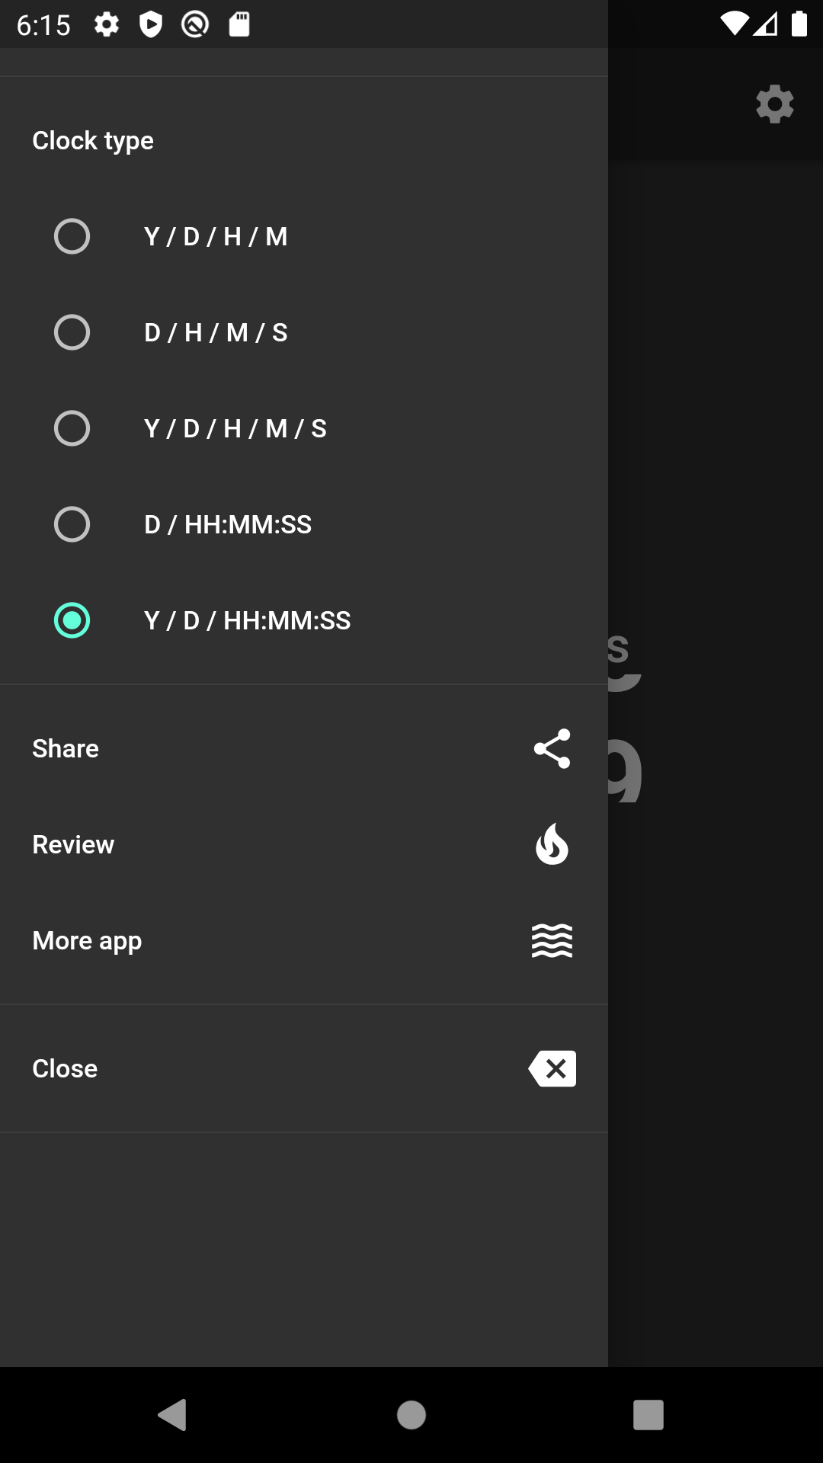
Task: Select the D / H / M / S radio button
Action: [x=72, y=332]
